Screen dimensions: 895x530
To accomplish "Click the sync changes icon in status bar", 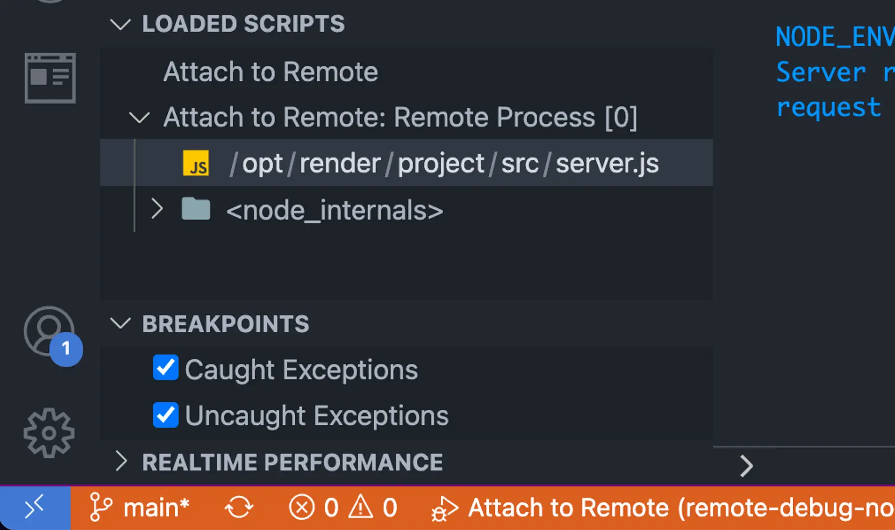I will tap(239, 507).
